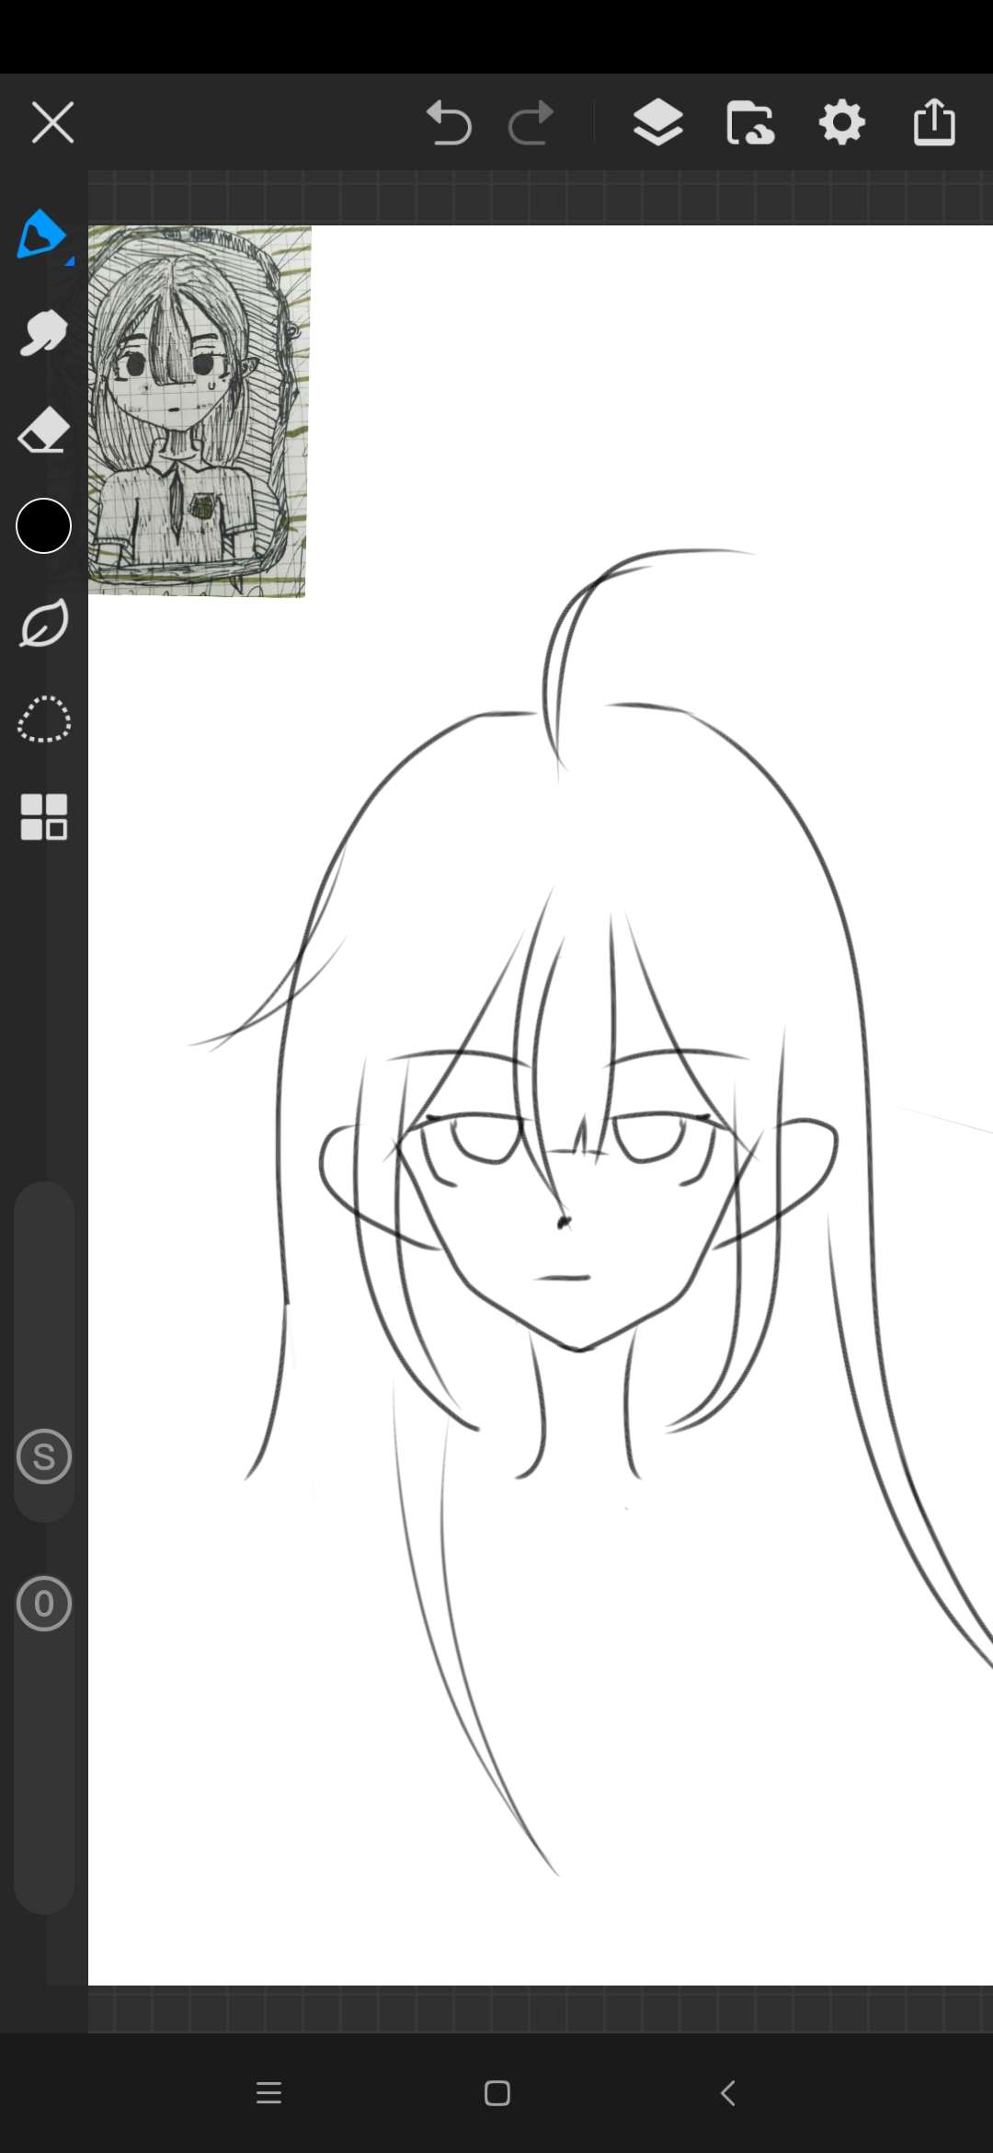The height and width of the screenshot is (2153, 993).
Task: Open the four-square grid tools menu
Action: [x=43, y=817]
